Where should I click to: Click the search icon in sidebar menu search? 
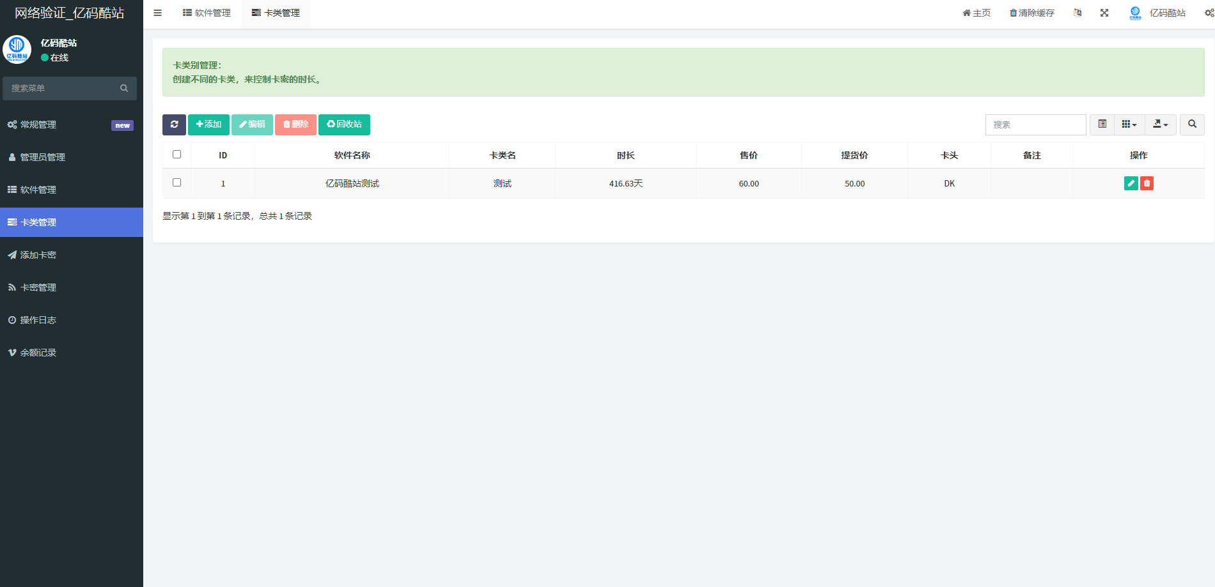(124, 88)
